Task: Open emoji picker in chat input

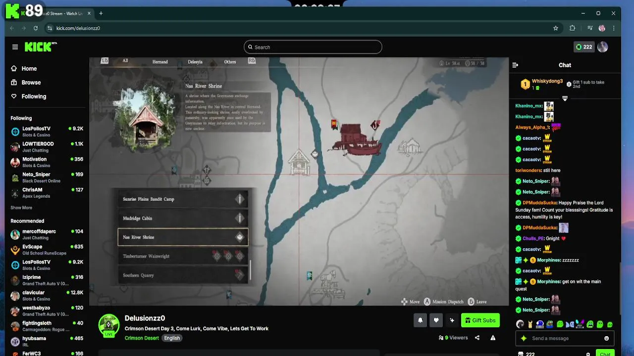Action: point(606,339)
